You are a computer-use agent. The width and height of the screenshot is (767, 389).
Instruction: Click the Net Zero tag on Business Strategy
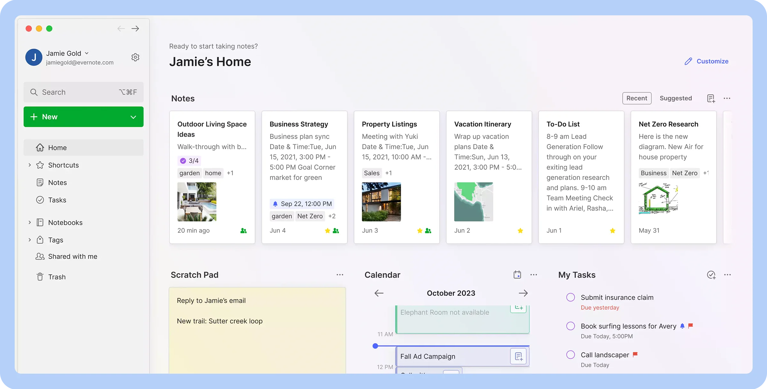click(x=310, y=216)
